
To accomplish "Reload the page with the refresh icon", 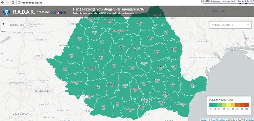I will tap(13, 3).
